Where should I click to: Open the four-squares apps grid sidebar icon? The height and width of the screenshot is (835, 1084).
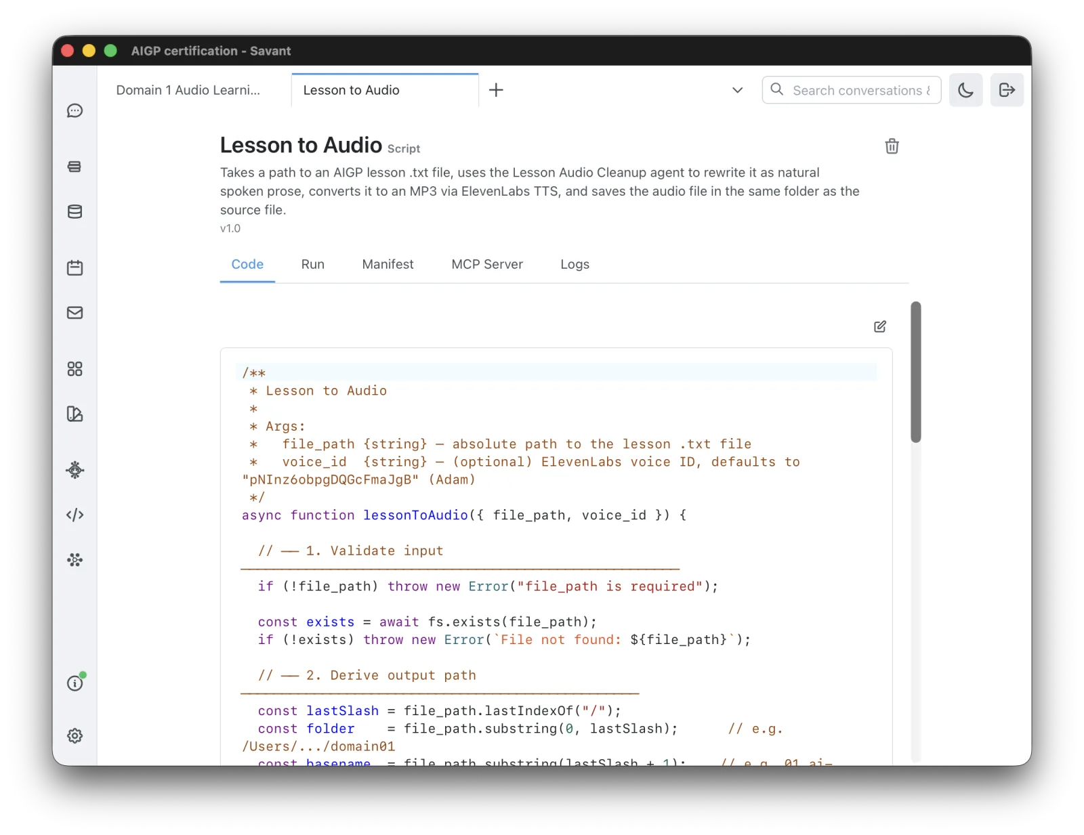point(75,369)
